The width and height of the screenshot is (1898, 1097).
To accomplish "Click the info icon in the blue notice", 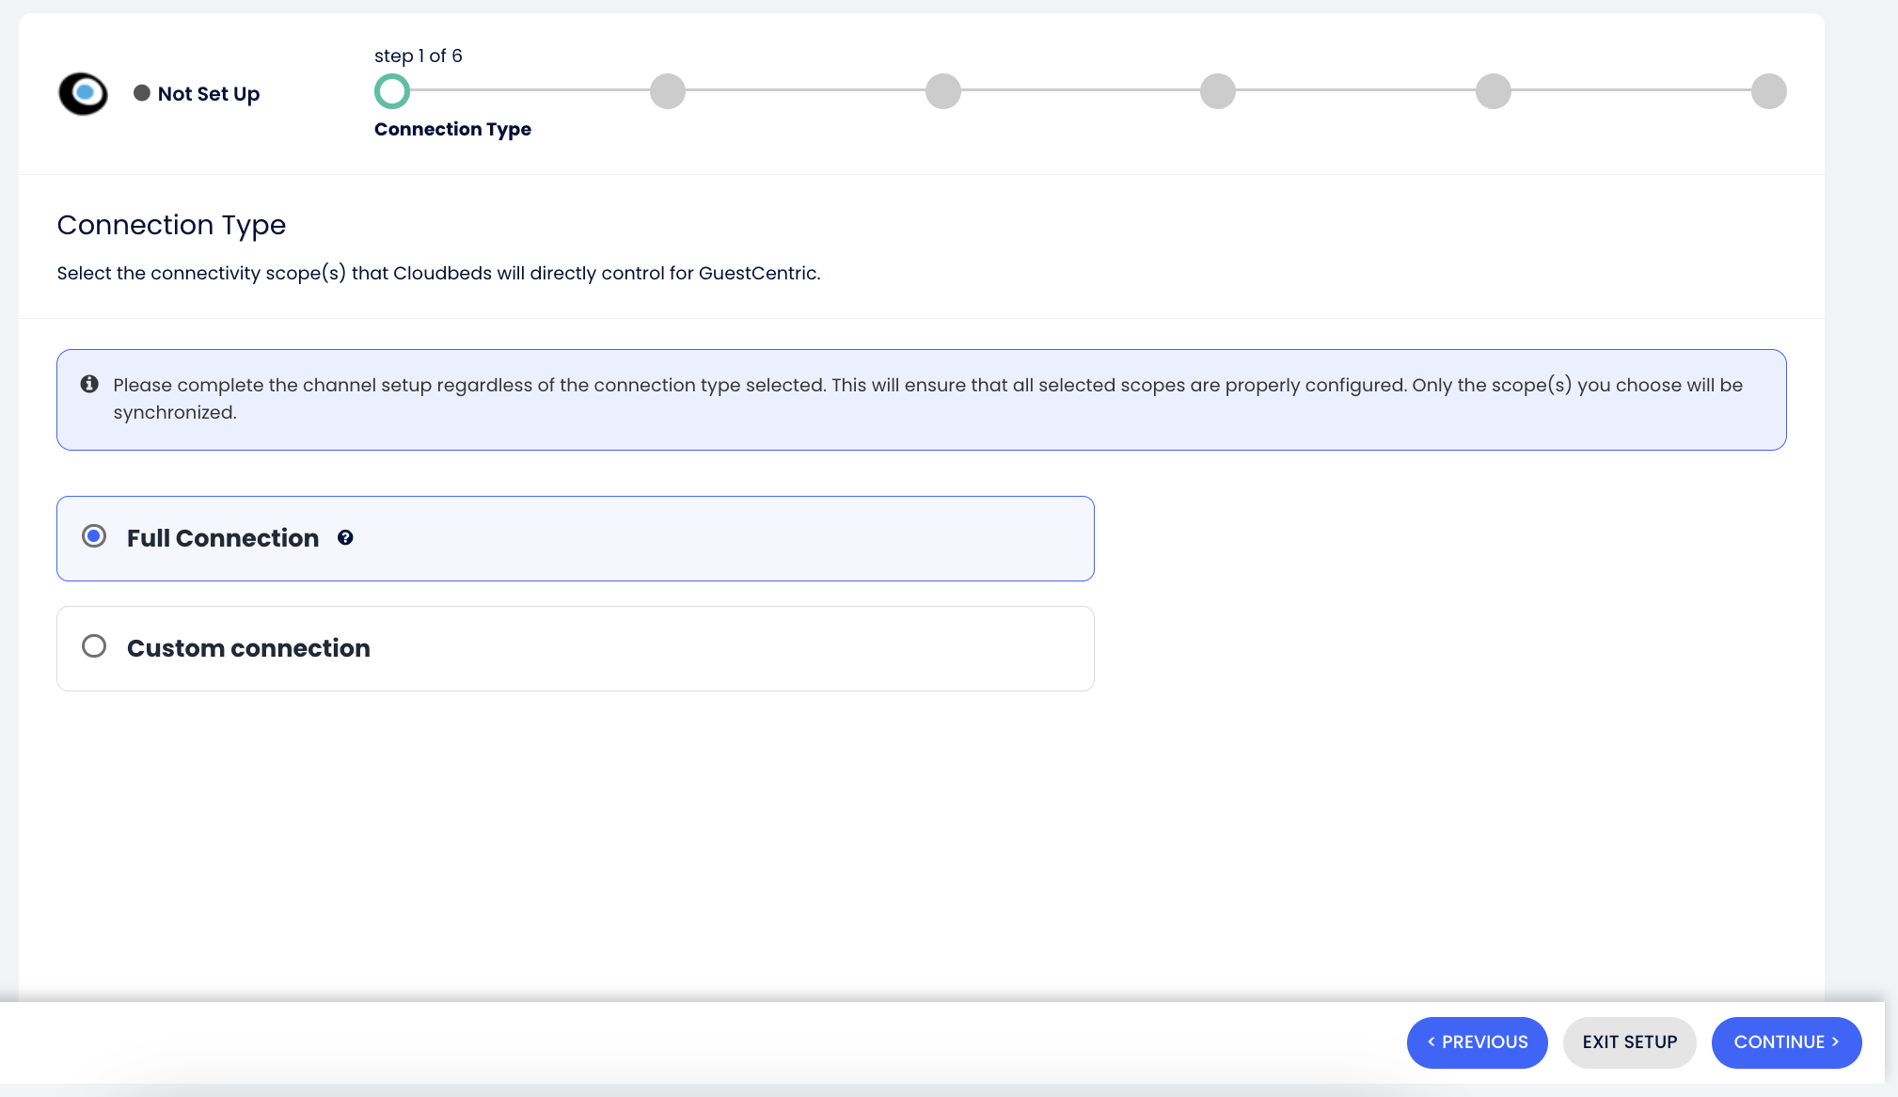I will (x=89, y=384).
